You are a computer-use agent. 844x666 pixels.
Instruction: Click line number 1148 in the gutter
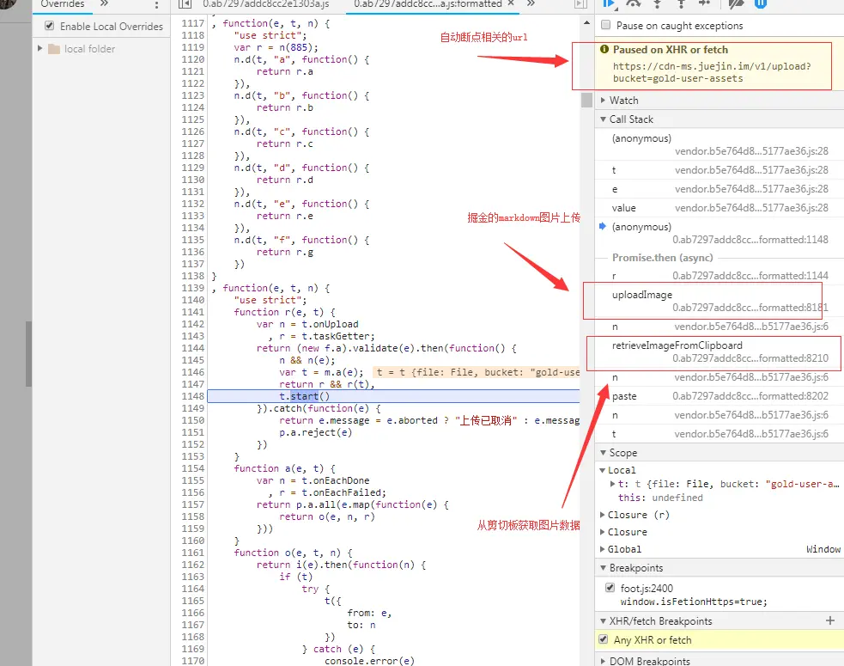point(192,396)
